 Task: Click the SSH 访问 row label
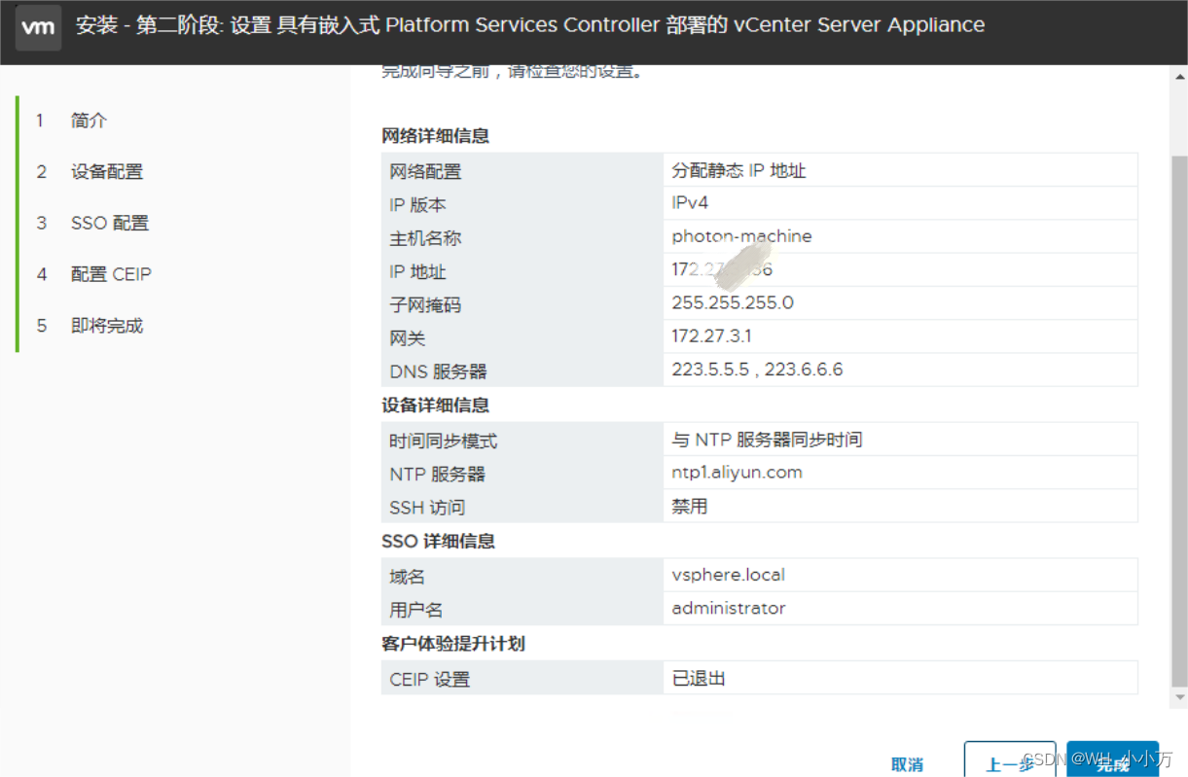point(427,508)
